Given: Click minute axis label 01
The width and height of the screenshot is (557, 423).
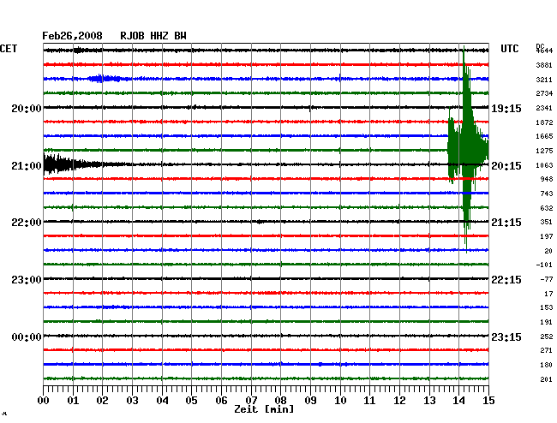Looking at the screenshot, I should pos(73,400).
